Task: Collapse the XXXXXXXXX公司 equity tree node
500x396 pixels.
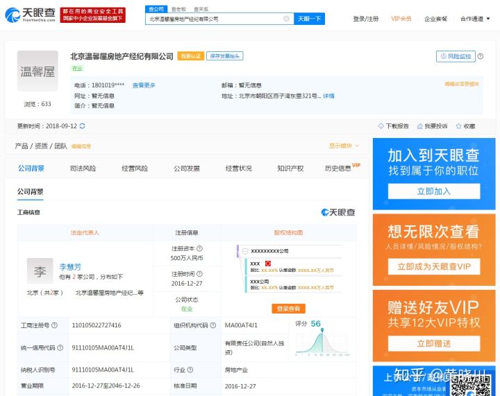Action: coord(245,251)
